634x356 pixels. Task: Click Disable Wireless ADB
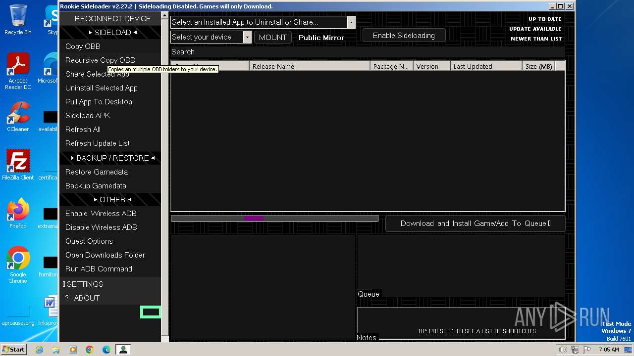tap(110, 227)
